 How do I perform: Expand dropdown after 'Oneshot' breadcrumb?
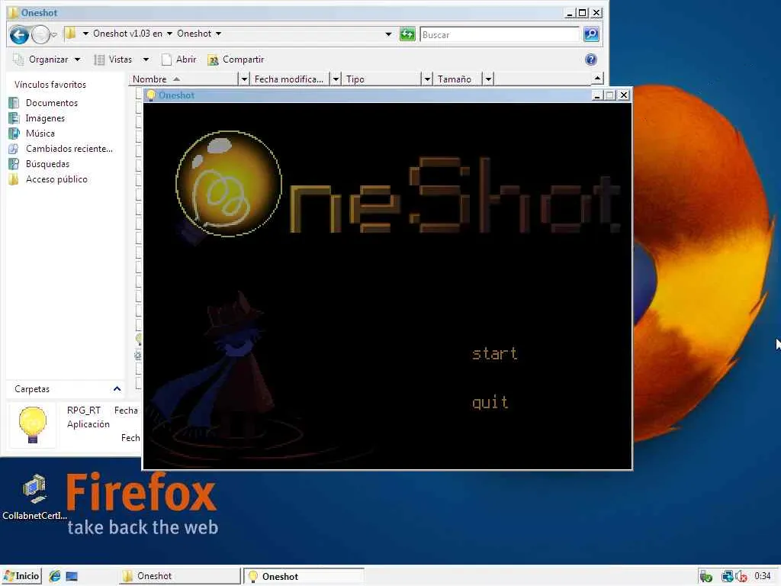(x=218, y=34)
